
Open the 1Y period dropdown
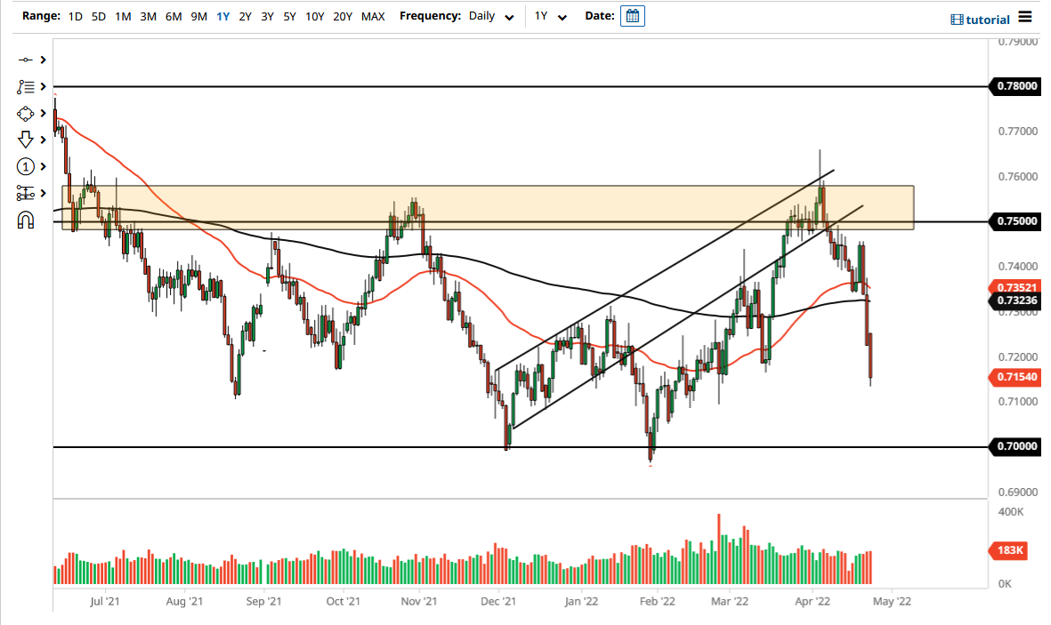(x=549, y=15)
